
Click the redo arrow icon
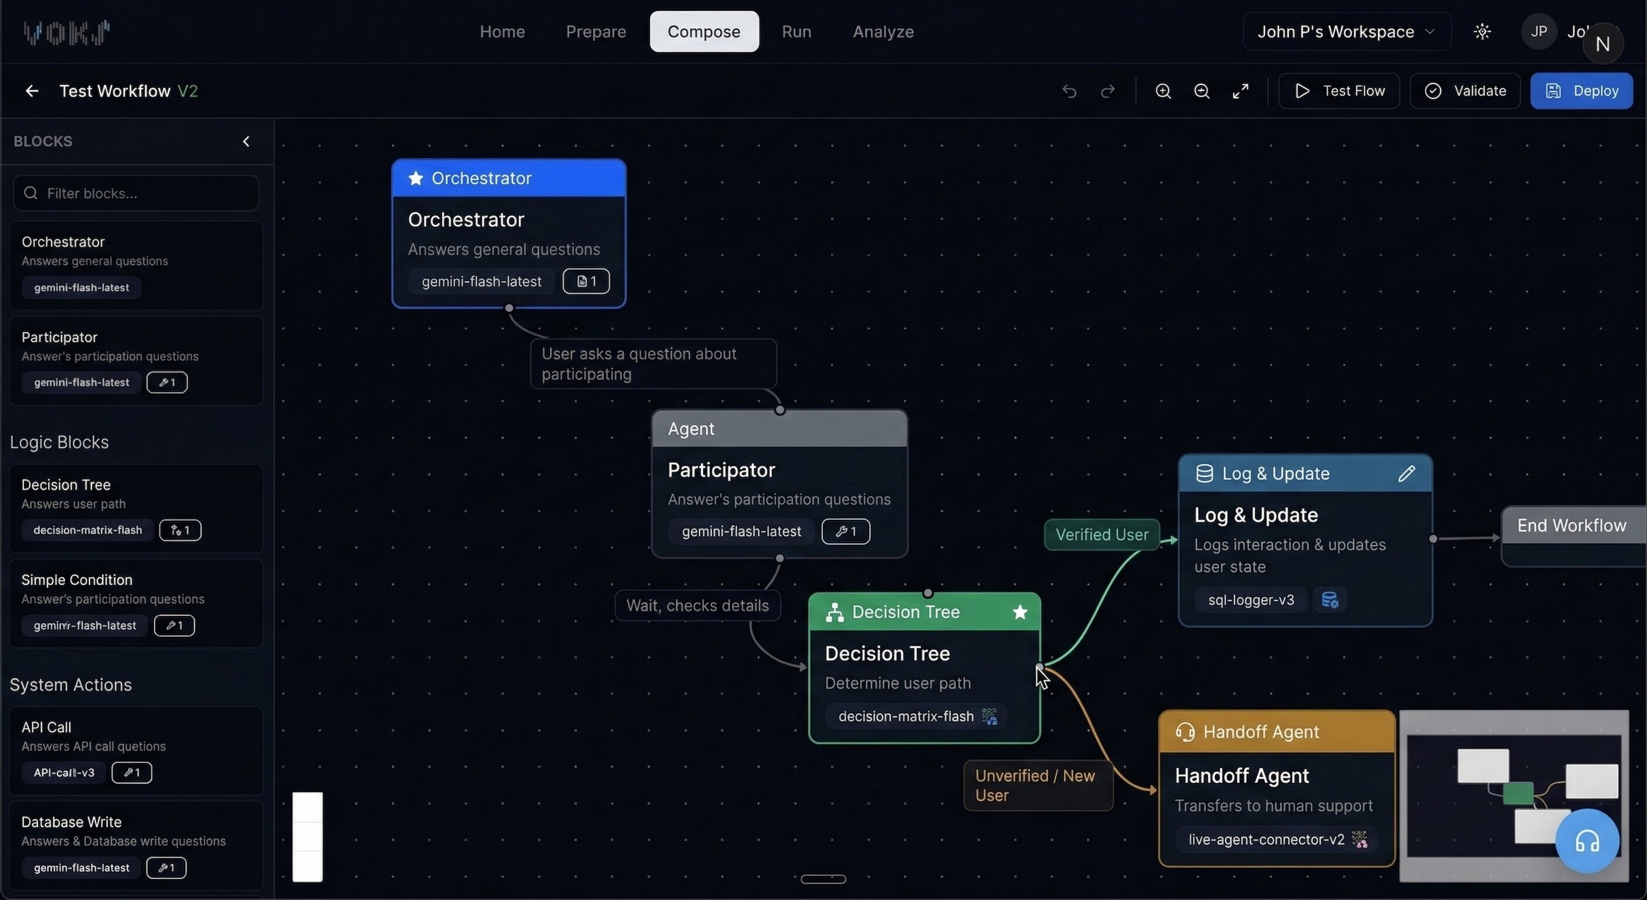1108,91
